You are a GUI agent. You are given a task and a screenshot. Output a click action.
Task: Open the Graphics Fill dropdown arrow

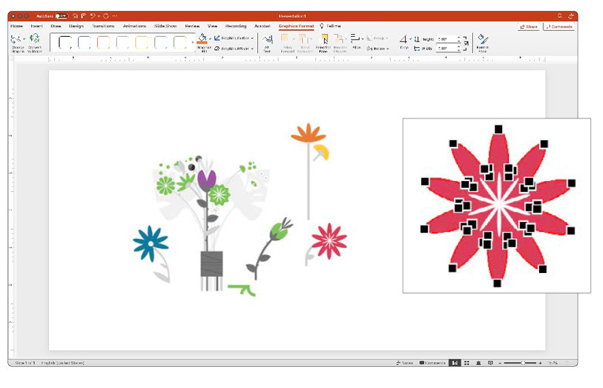click(x=210, y=38)
